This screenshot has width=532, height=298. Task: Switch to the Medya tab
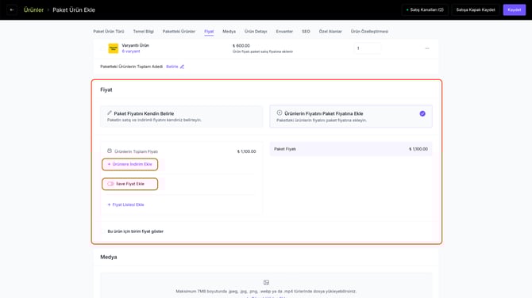pyautogui.click(x=229, y=32)
